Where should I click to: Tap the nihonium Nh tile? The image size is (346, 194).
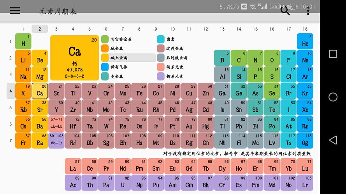coord(222,140)
